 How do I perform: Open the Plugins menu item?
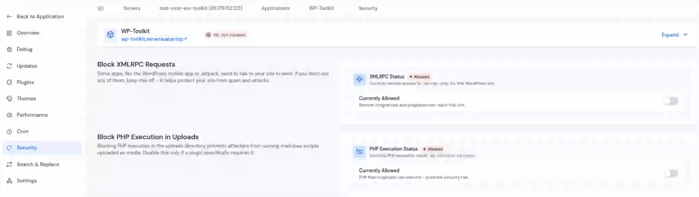(42, 82)
